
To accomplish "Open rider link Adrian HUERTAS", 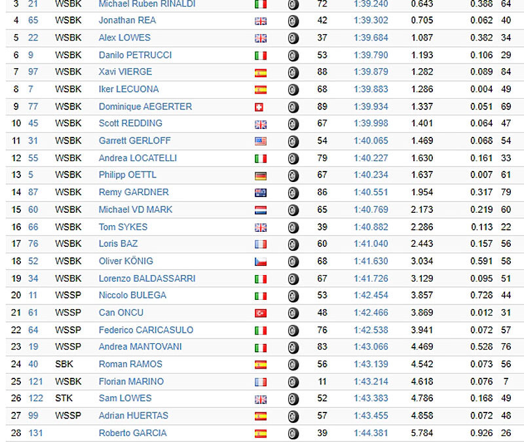I will tap(134, 415).
